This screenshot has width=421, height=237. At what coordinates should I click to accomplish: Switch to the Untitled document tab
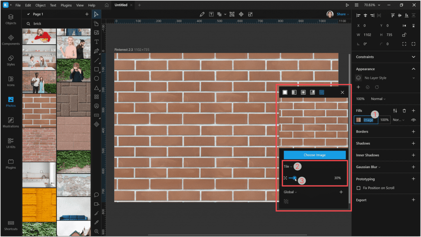click(121, 5)
